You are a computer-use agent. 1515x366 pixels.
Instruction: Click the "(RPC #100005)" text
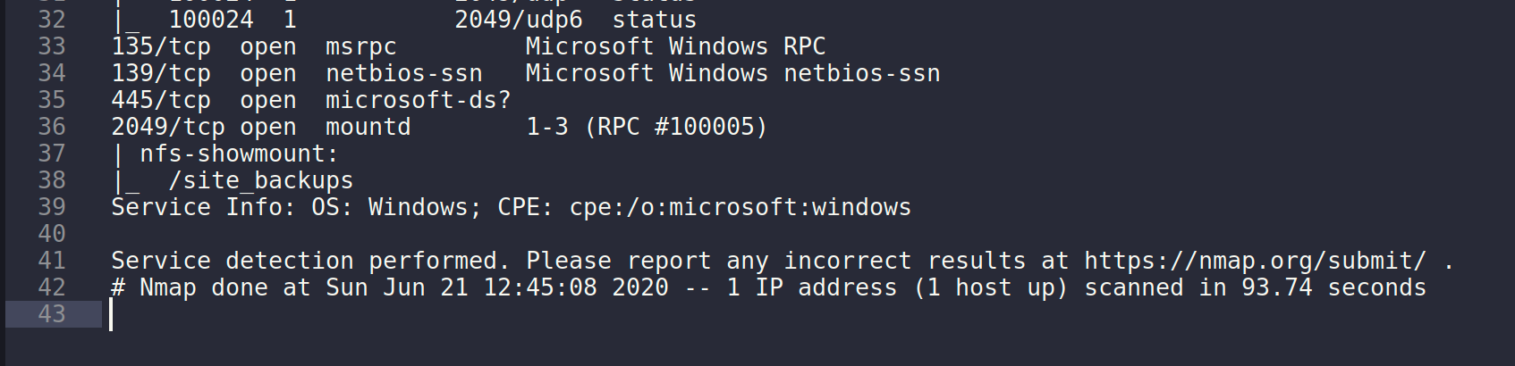[675, 127]
